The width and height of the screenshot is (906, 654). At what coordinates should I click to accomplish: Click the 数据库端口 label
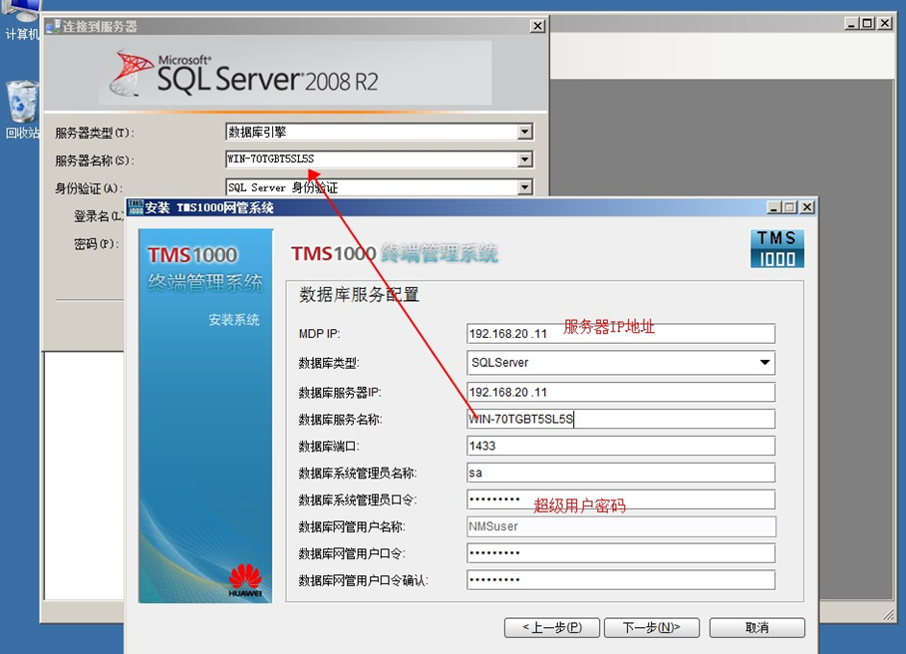pyautogui.click(x=329, y=447)
